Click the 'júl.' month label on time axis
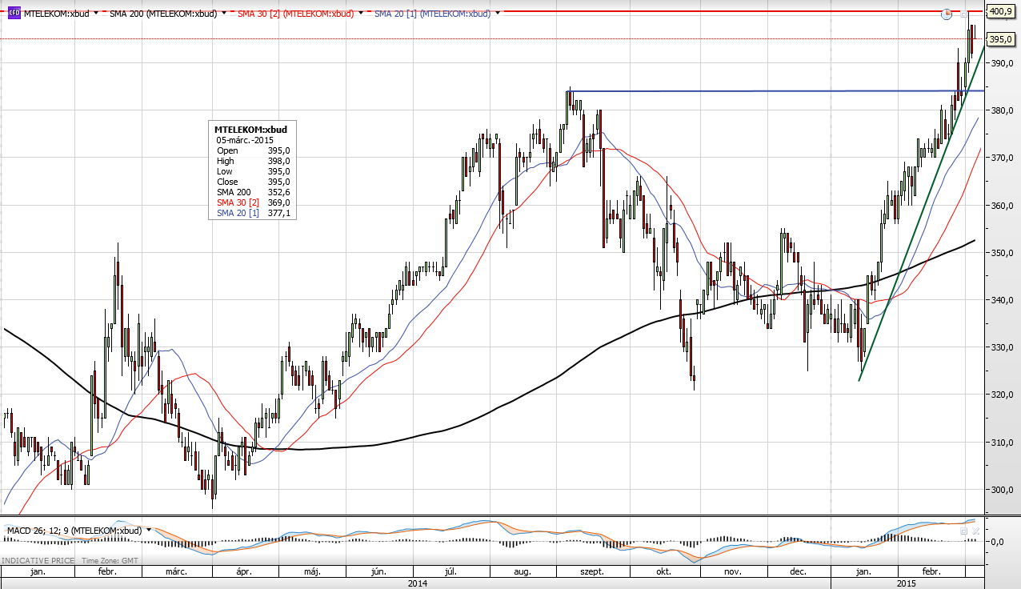1021x589 pixels. [450, 573]
